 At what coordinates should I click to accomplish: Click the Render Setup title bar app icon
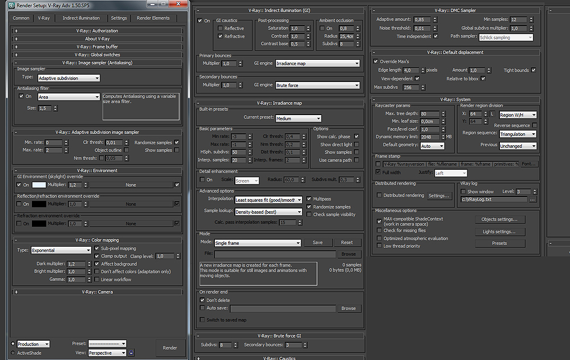(11, 6)
